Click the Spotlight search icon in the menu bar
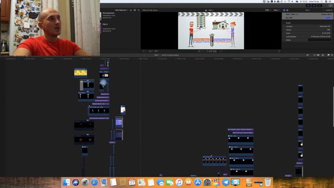 [x=321, y=2]
